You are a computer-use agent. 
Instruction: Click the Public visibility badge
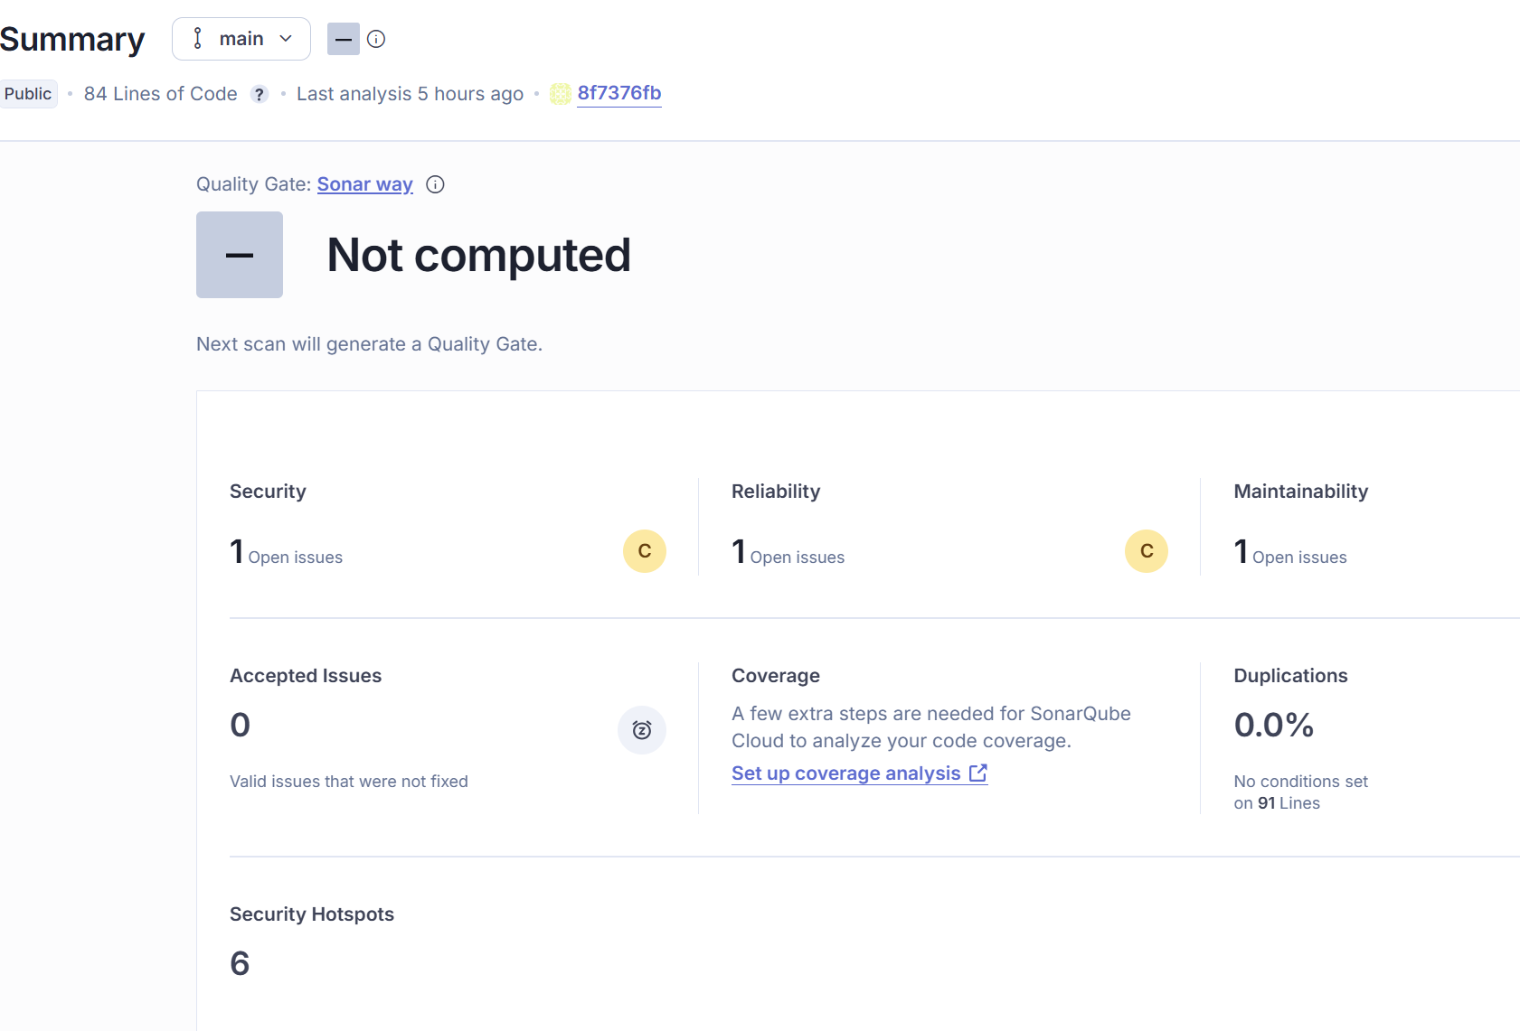tap(28, 94)
